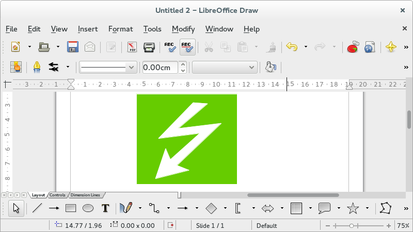
Task: Toggle the Points polygon edit tool
Action: (x=386, y=208)
